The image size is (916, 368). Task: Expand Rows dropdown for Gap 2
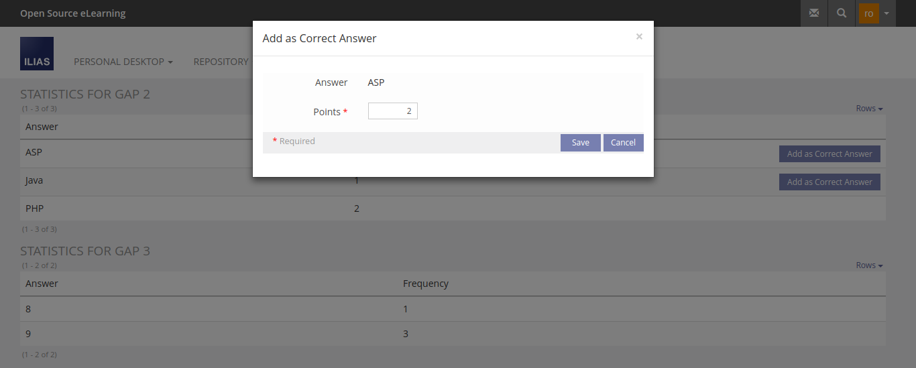click(x=869, y=109)
